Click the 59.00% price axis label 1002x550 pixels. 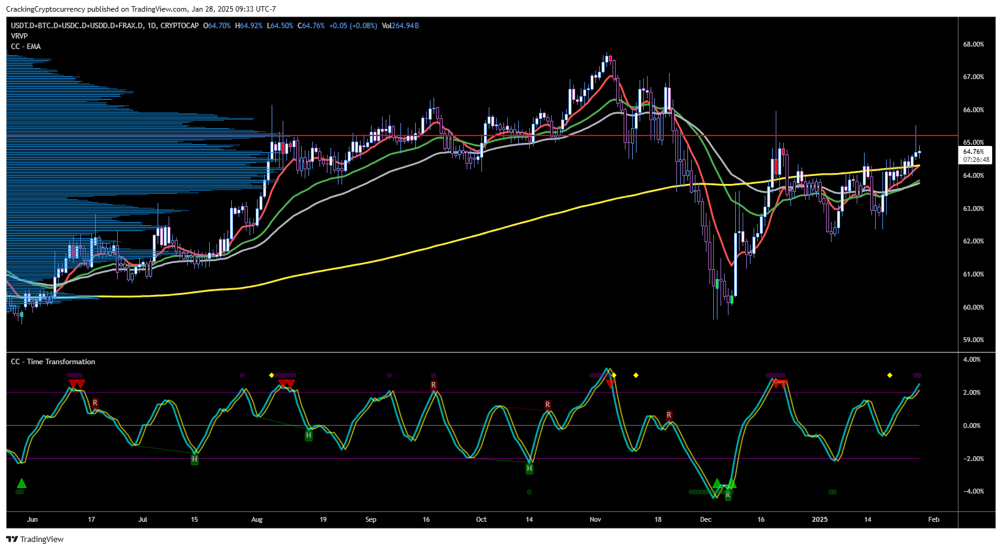coord(974,340)
